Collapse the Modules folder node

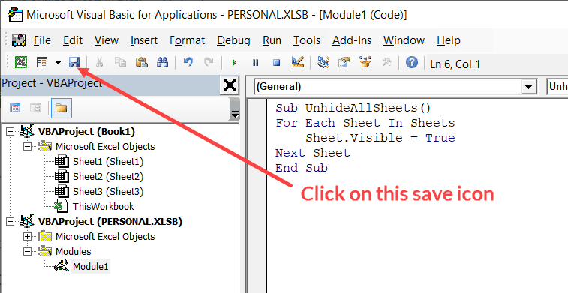pos(27,251)
